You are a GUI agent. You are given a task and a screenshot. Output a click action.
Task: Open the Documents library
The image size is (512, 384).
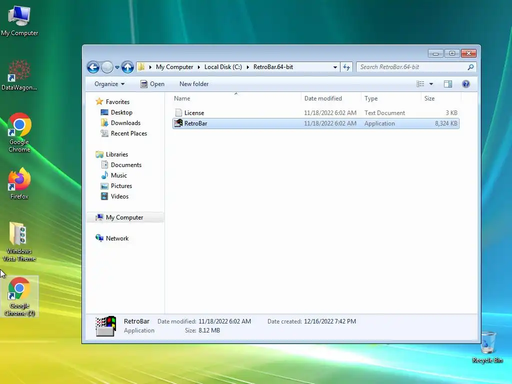[x=121, y=165]
